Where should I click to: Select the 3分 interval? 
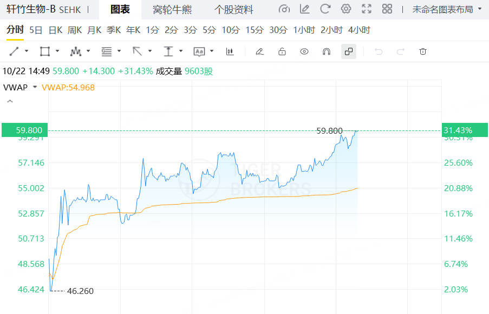191,30
